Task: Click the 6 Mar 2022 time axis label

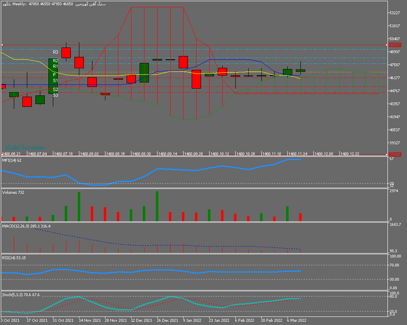Action: pyautogui.click(x=297, y=321)
